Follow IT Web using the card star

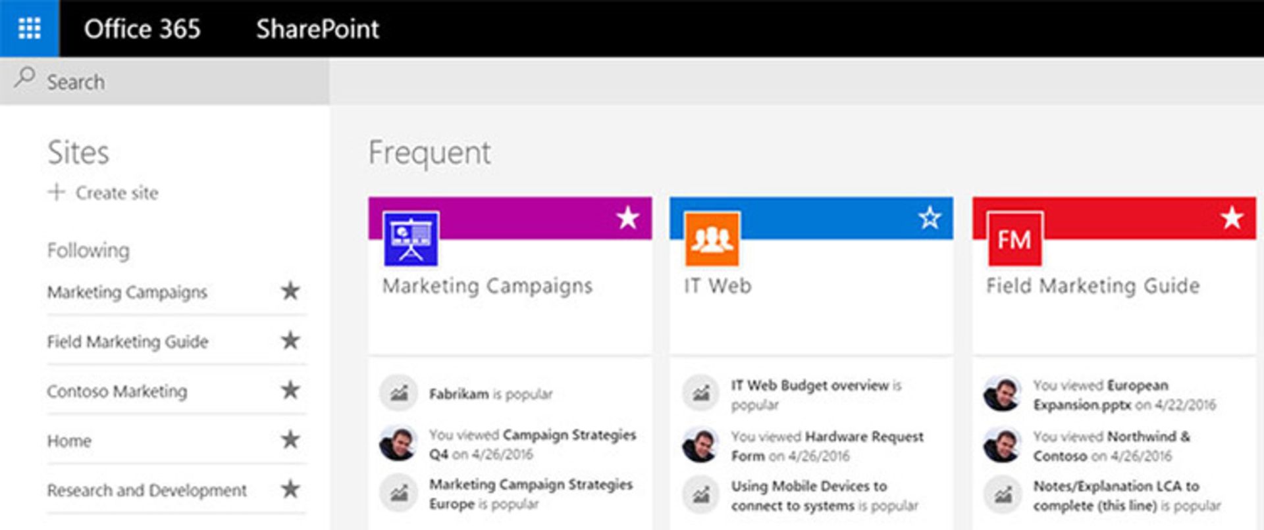click(x=930, y=218)
